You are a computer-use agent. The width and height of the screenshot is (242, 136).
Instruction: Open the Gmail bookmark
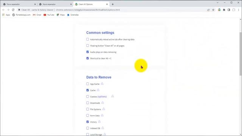coord(37,15)
